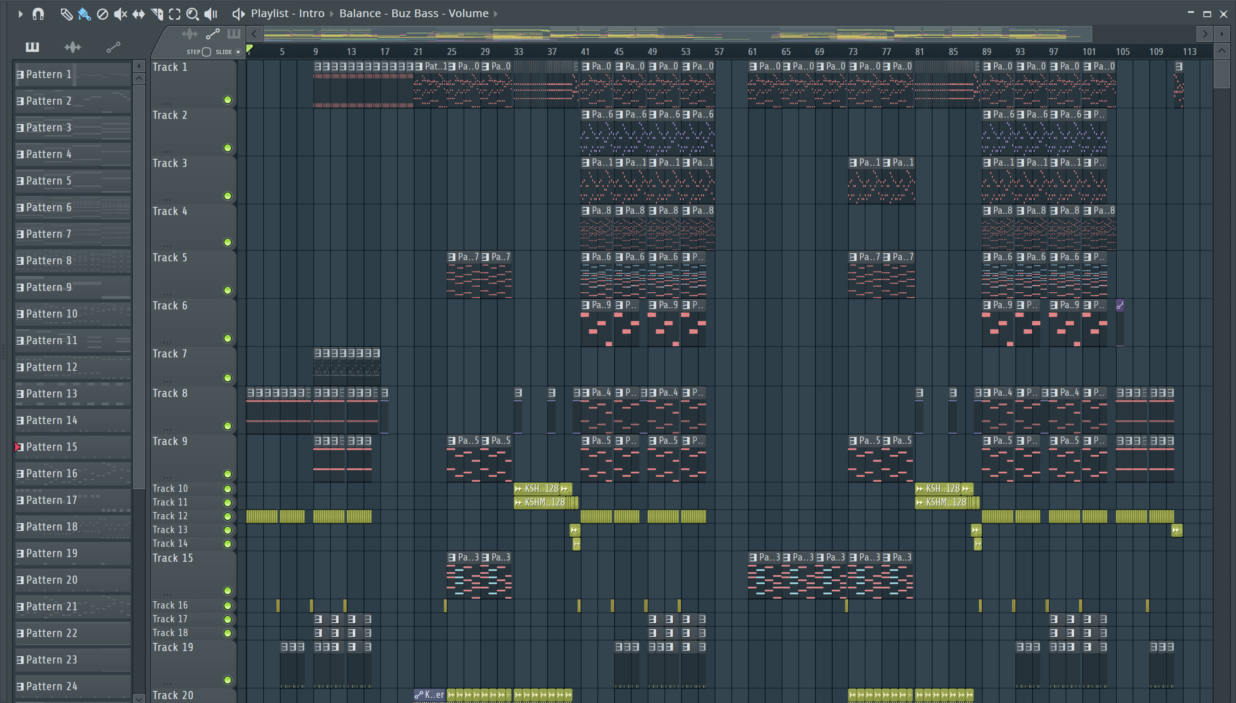Image resolution: width=1236 pixels, height=703 pixels.
Task: Show audio clips tab in picker panel
Action: click(x=73, y=47)
